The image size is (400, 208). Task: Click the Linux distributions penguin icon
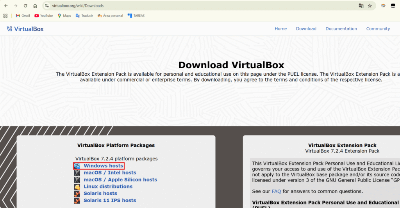77,187
